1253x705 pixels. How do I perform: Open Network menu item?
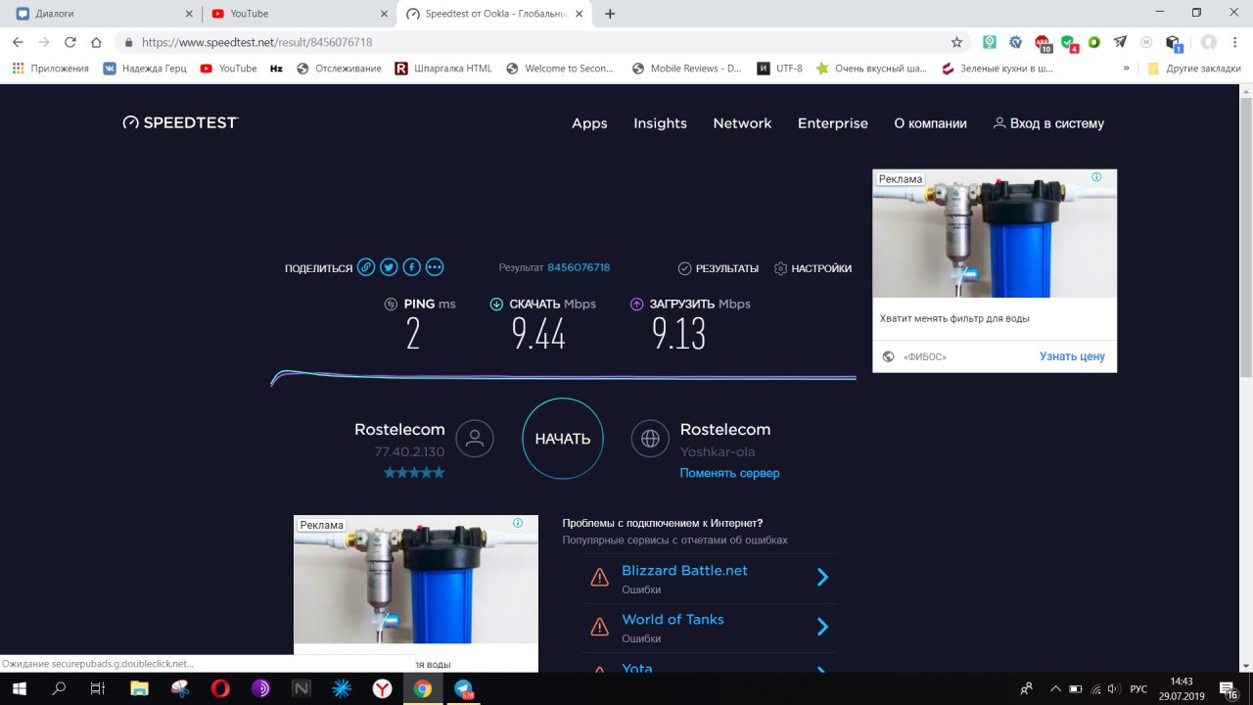click(742, 123)
